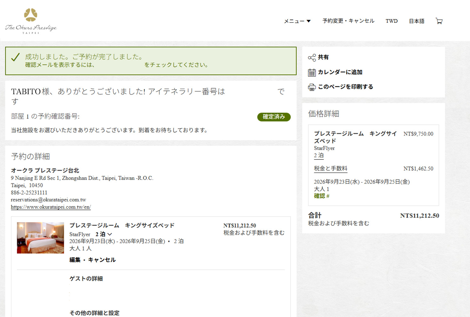Click the Okura Prestige Taipei logo
This screenshot has height=317, width=470.
pos(31,21)
